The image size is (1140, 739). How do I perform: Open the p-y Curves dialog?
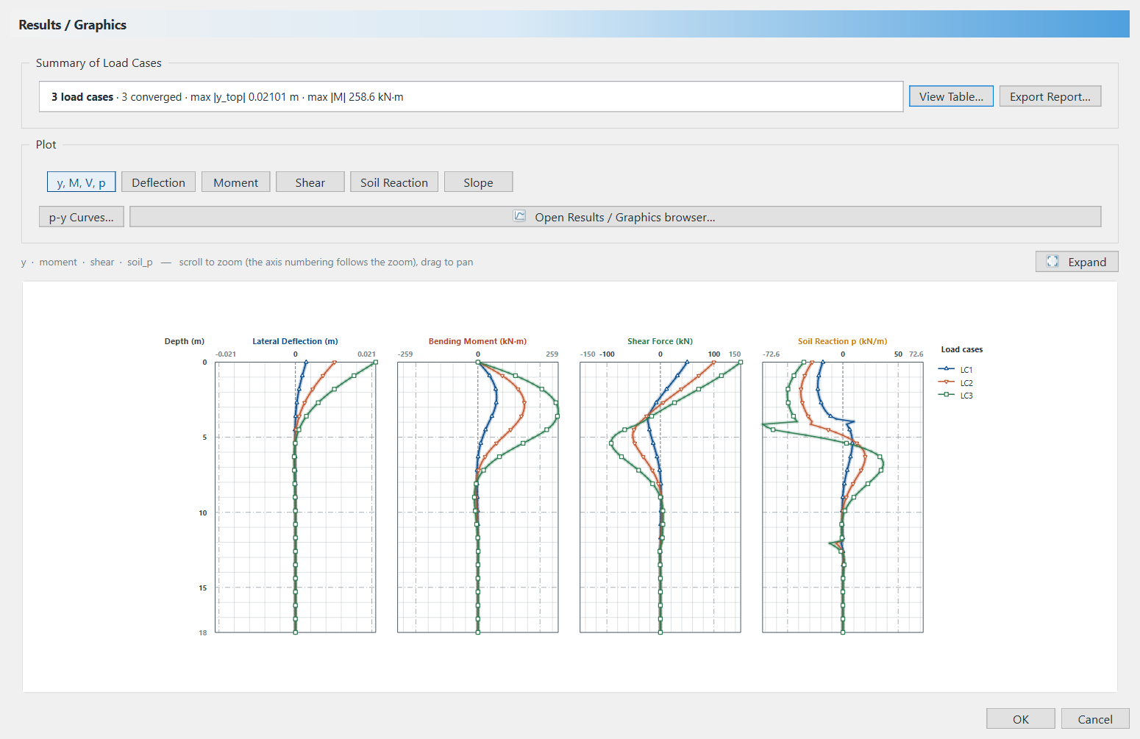coord(81,217)
